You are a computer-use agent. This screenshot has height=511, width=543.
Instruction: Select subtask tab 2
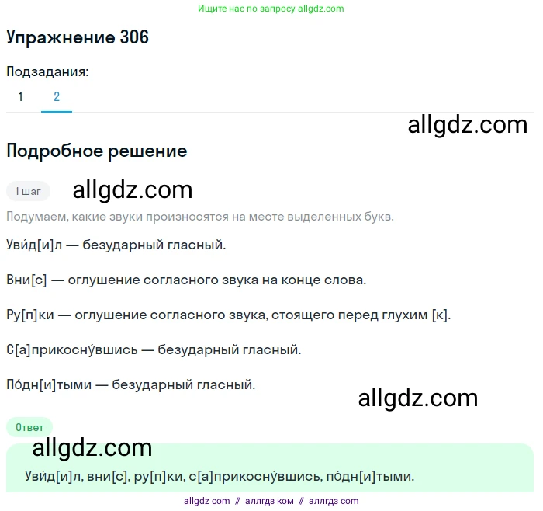pyautogui.click(x=57, y=96)
